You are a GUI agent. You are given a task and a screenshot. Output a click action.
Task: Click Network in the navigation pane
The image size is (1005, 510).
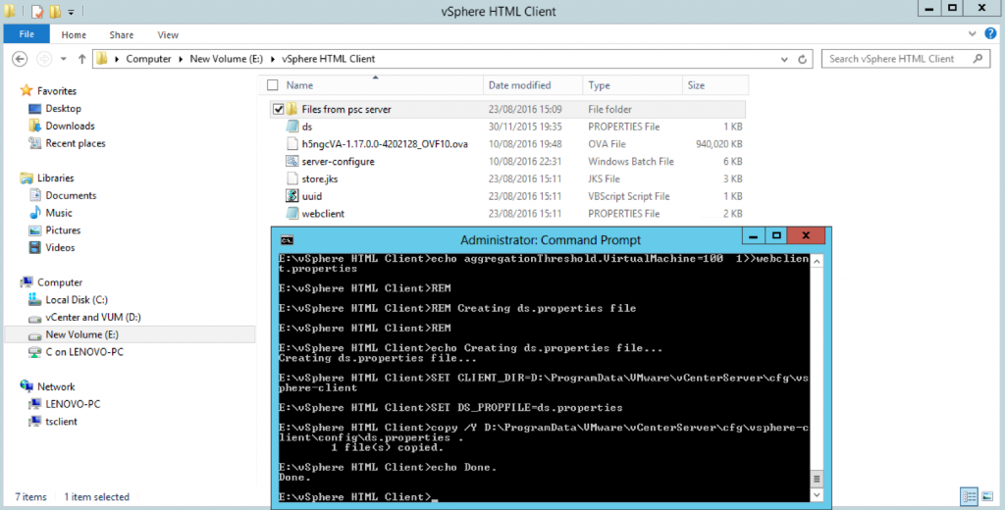click(x=56, y=387)
